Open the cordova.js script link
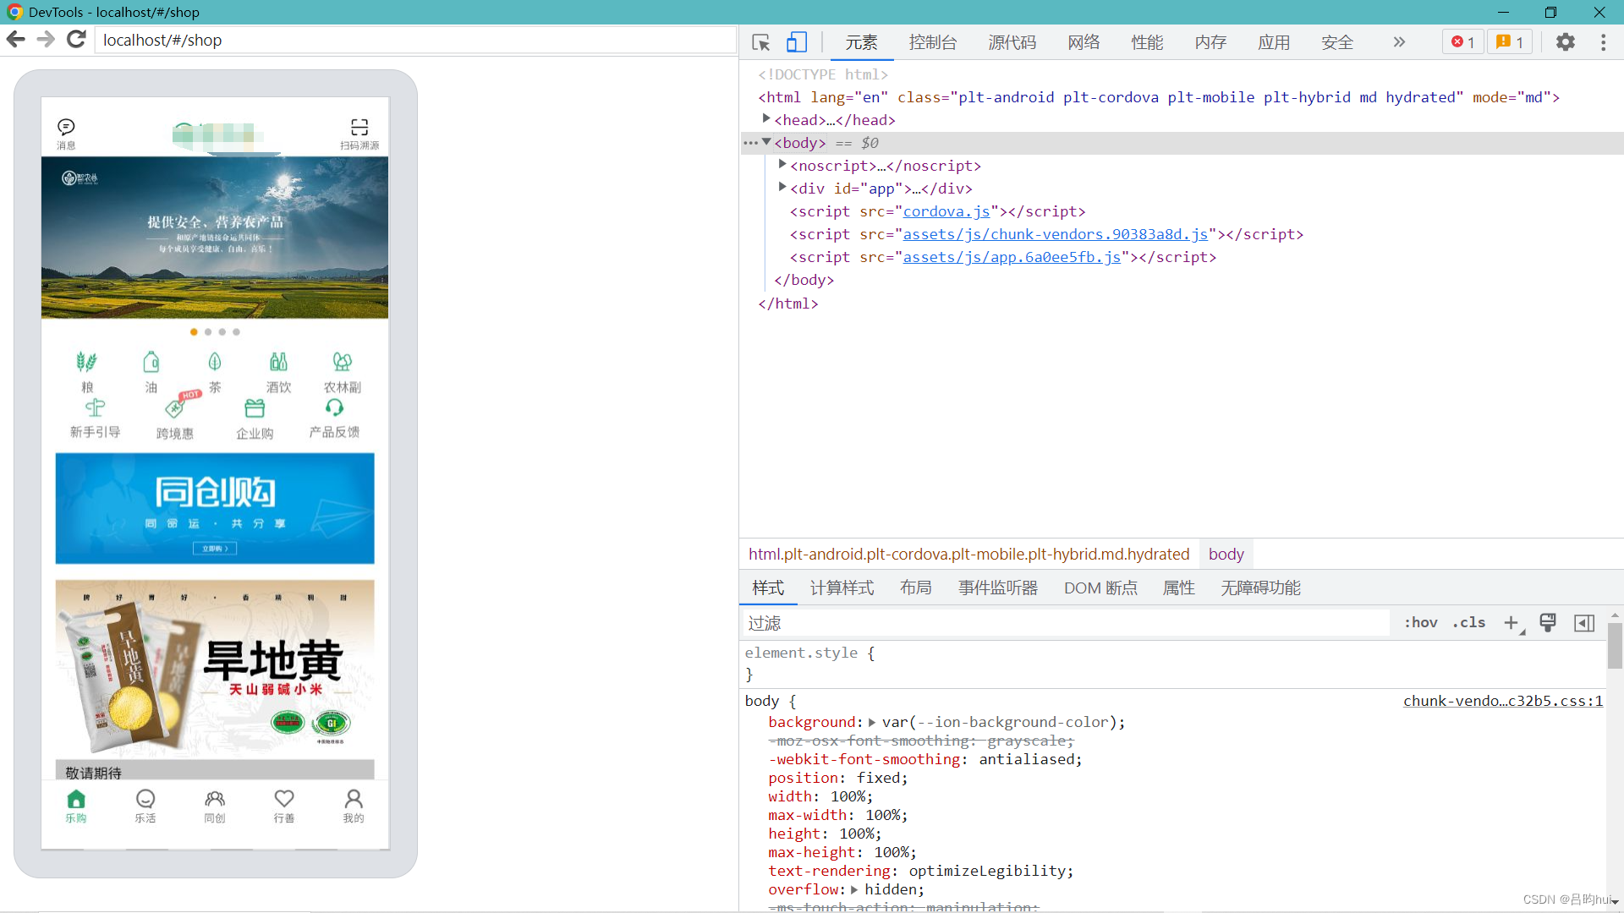Screen dimensions: 1624x913 click(x=946, y=211)
